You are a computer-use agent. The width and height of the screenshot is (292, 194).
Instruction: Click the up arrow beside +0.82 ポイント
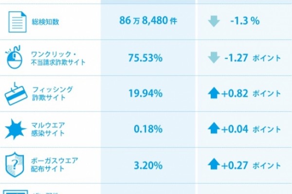tap(214, 93)
